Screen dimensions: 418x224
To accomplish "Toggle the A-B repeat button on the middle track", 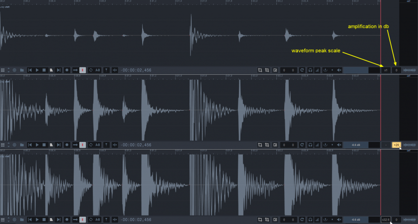I will pyautogui.click(x=98, y=145).
